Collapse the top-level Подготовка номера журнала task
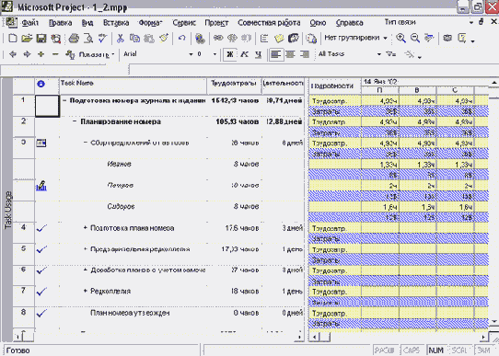The image size is (499, 356). [64, 100]
